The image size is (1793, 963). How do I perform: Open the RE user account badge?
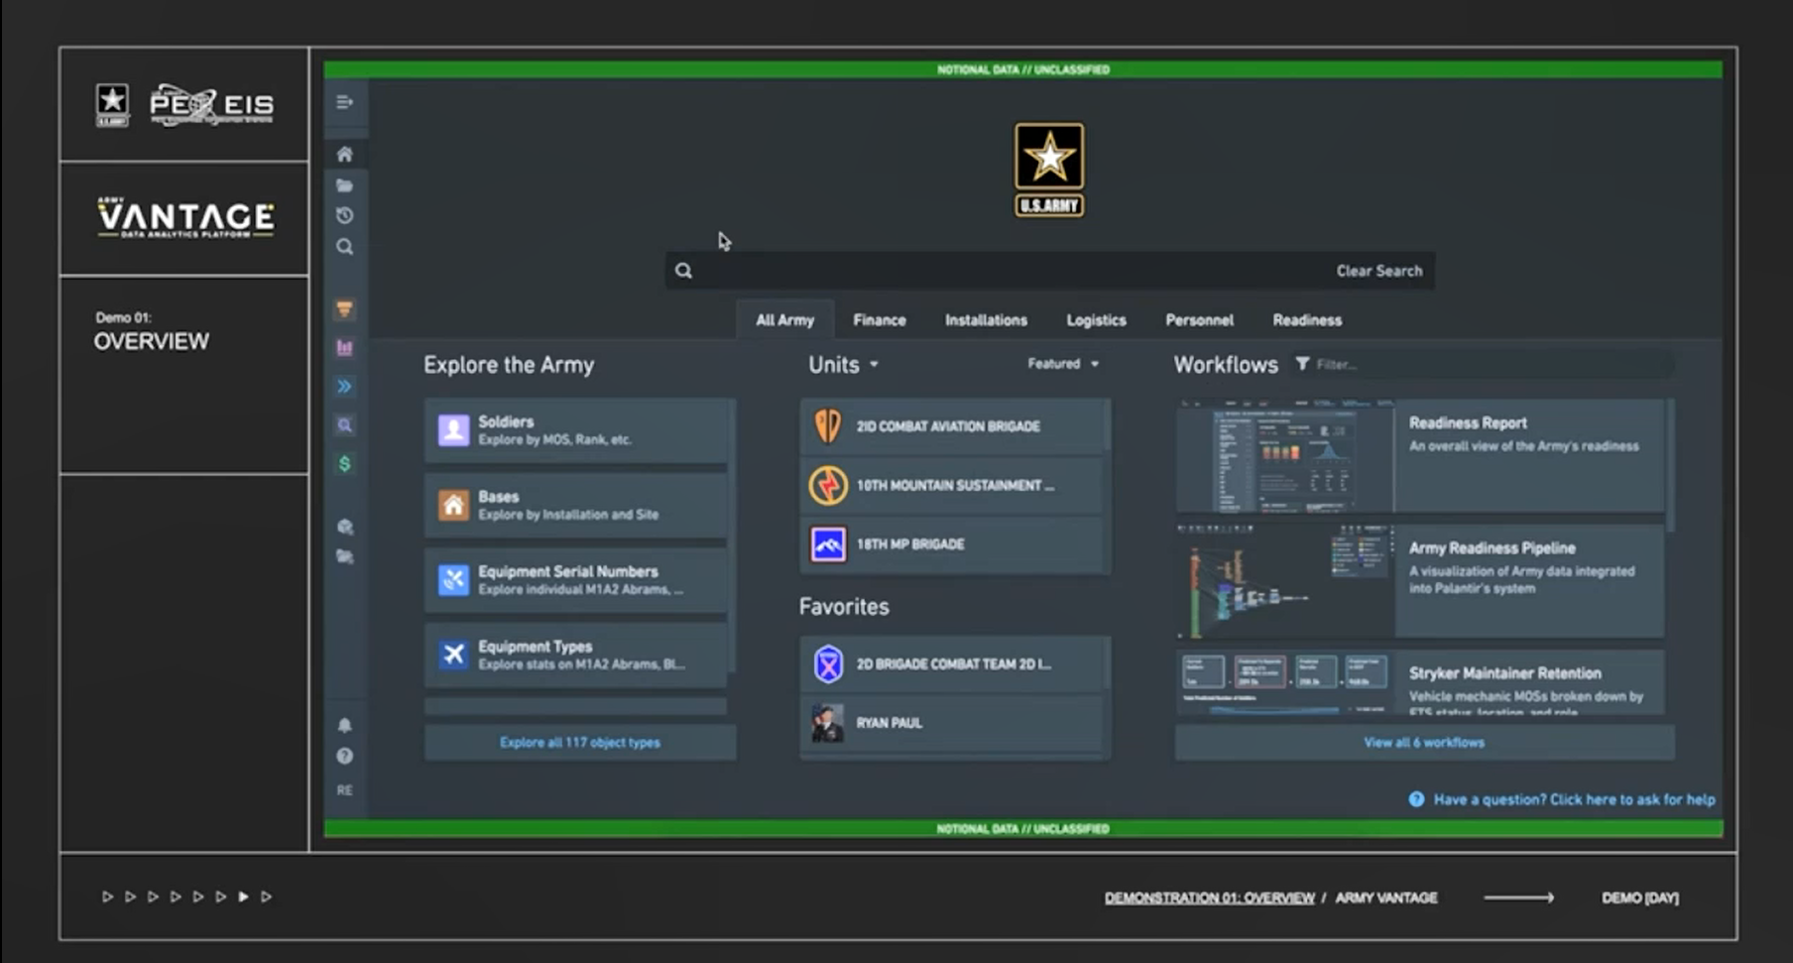pos(344,790)
